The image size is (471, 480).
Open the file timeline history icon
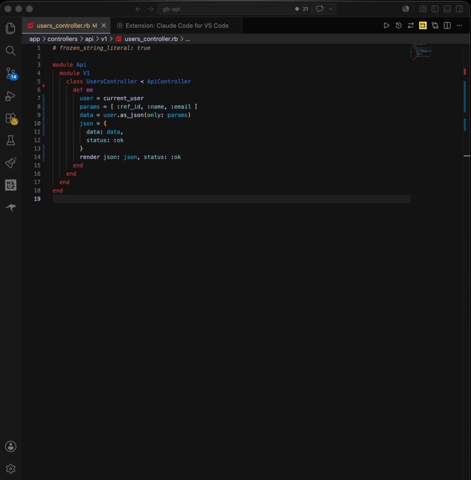pos(399,26)
